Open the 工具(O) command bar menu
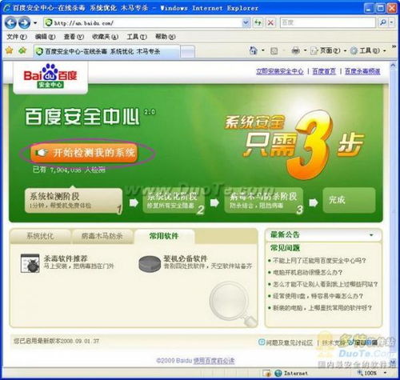The width and height of the screenshot is (400, 380). pos(368,50)
